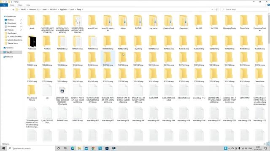Go to Desktop in Quick access
The image size is (270, 151).
point(11,20)
